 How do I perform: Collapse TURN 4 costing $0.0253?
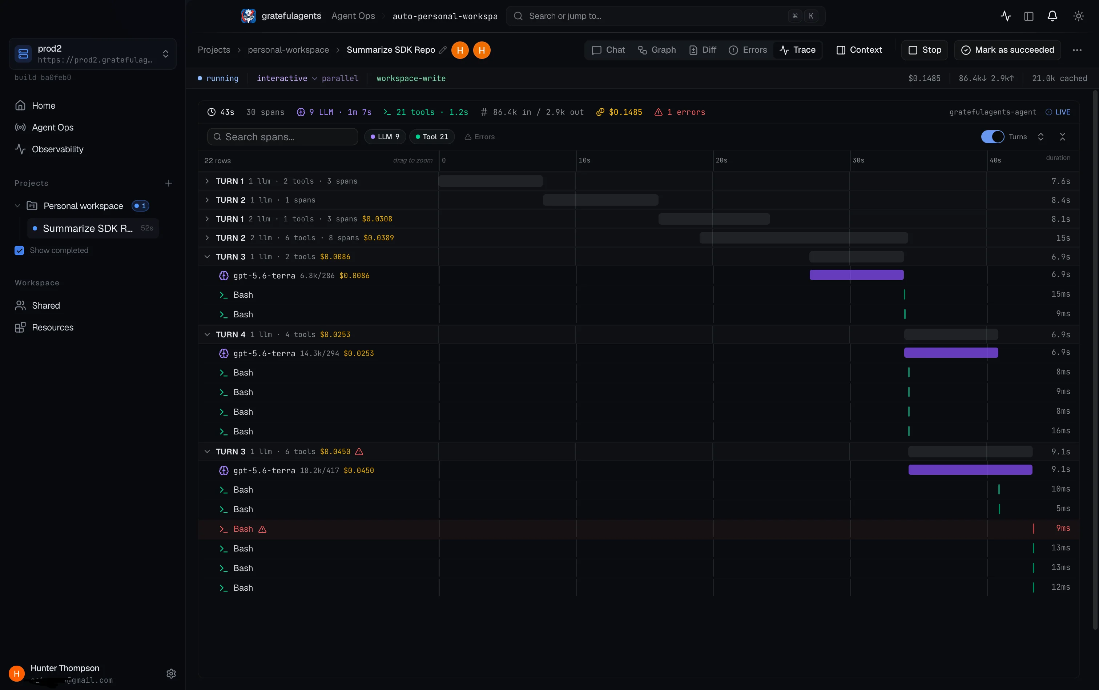tap(207, 334)
